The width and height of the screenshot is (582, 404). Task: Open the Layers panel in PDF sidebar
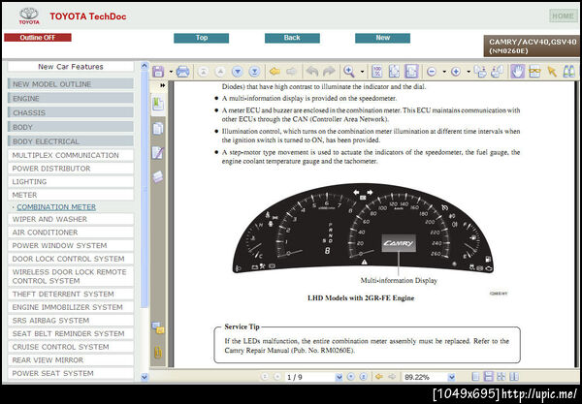click(x=158, y=176)
